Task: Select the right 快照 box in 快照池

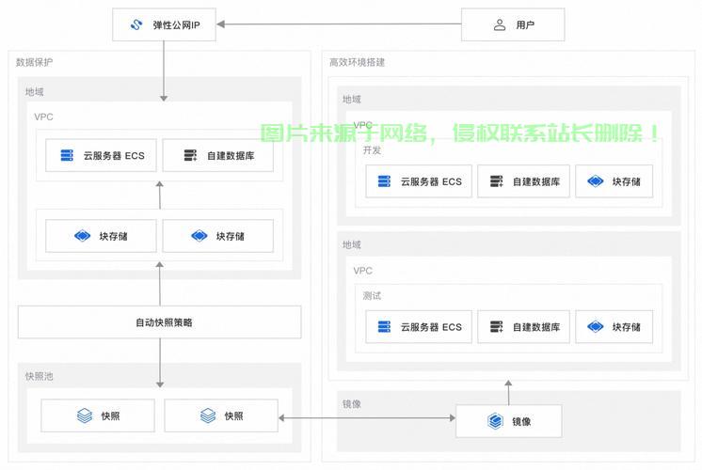Action: [x=221, y=415]
